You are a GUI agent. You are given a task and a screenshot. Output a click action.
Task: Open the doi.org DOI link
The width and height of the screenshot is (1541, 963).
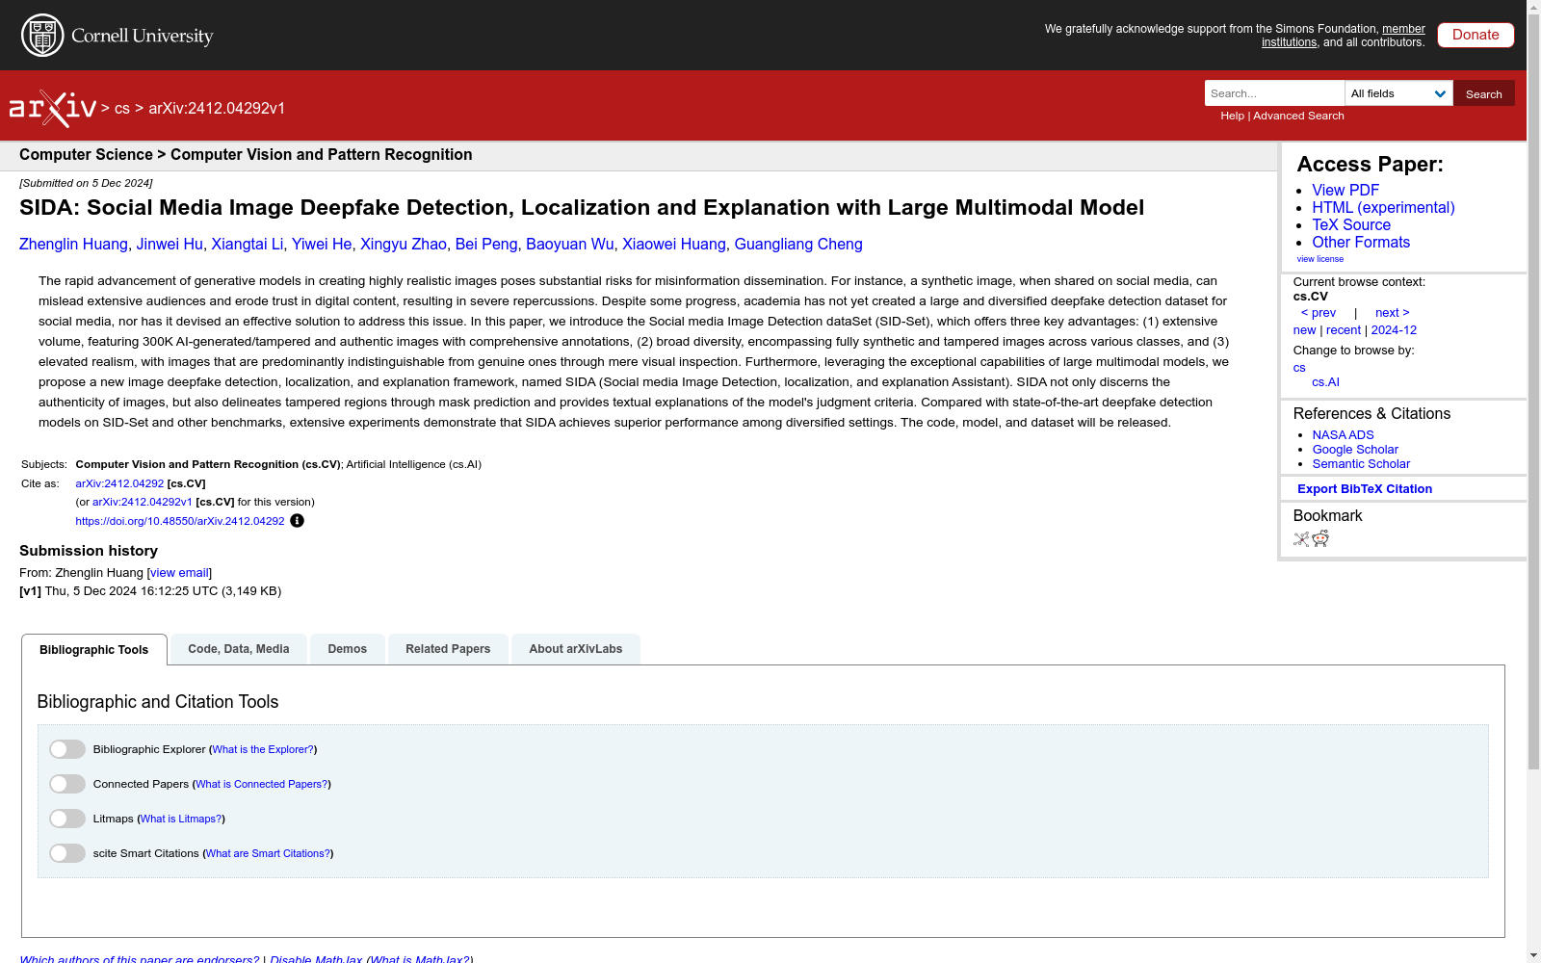pyautogui.click(x=180, y=521)
